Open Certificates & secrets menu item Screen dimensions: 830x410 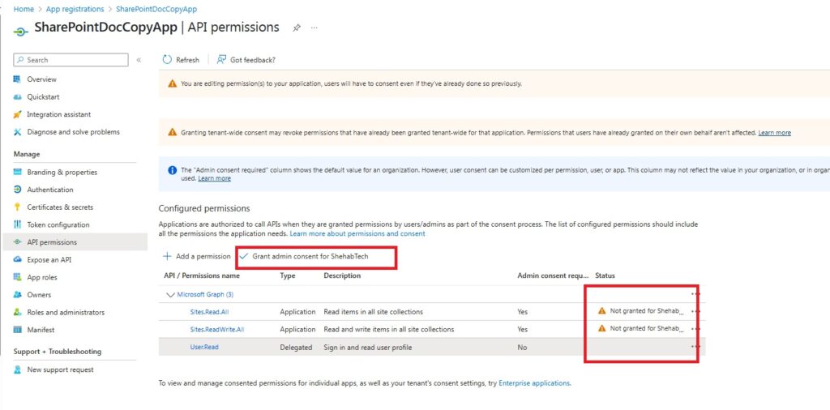pos(60,207)
